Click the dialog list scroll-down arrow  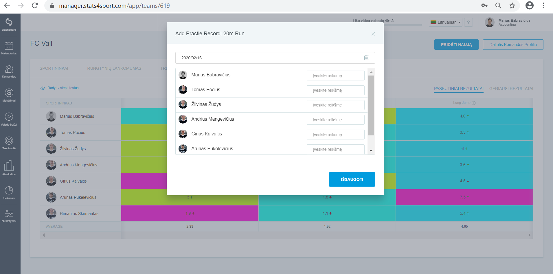pos(371,151)
